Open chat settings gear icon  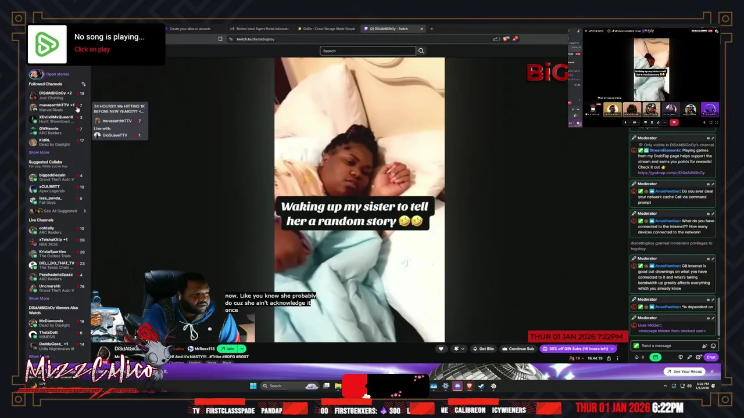pyautogui.click(x=698, y=358)
